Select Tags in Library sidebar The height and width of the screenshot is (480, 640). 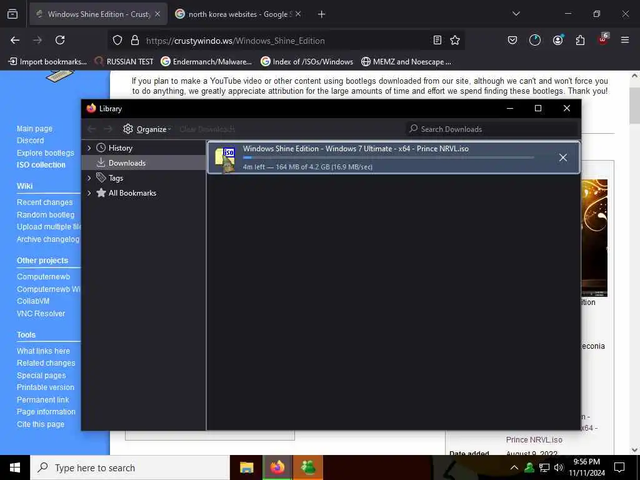click(x=116, y=178)
